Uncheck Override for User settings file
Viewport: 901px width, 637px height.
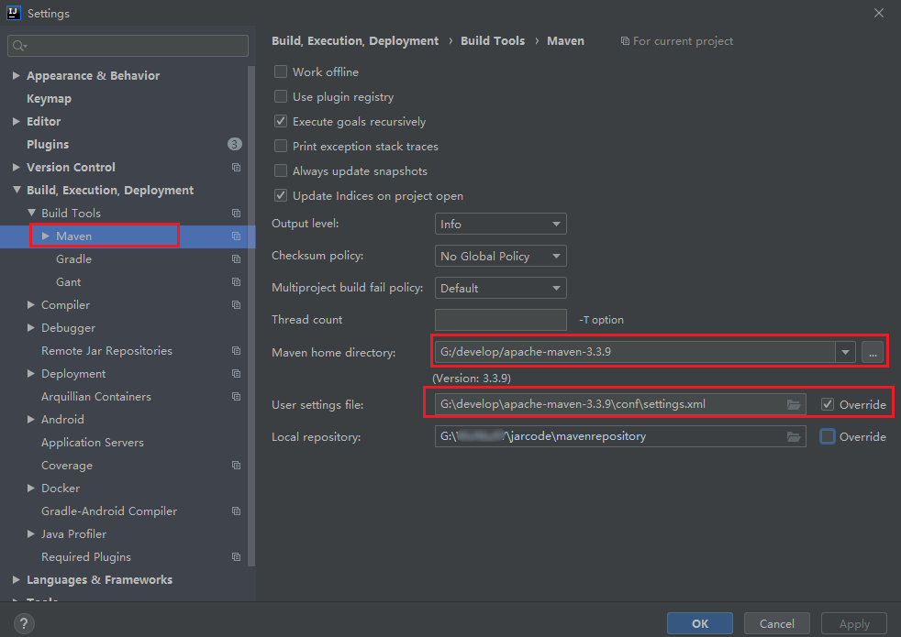pyautogui.click(x=828, y=404)
